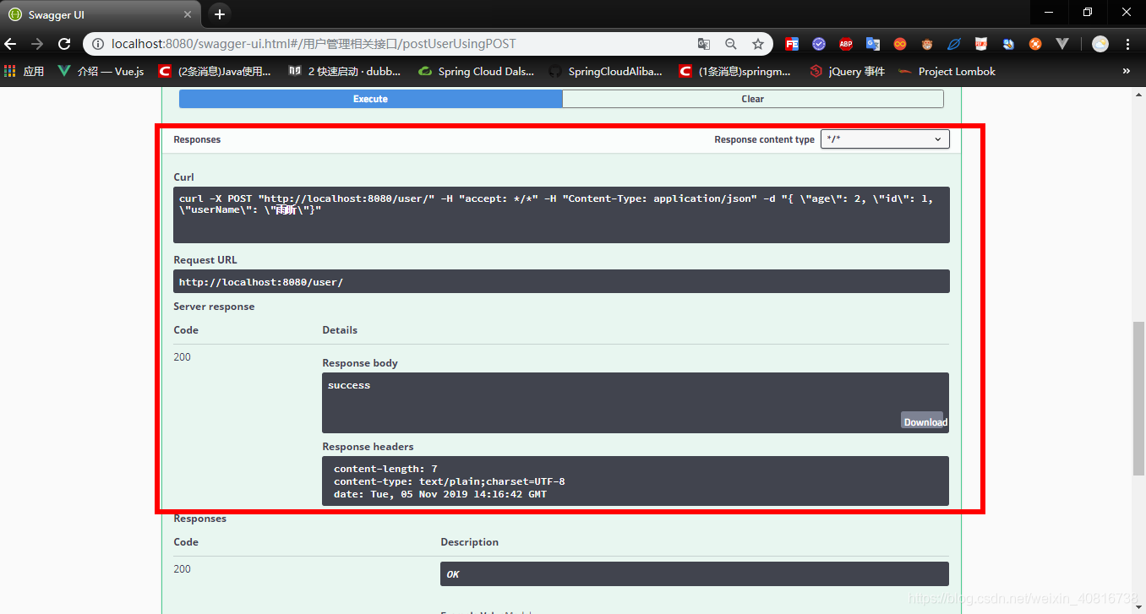1146x614 pixels.
Task: Open the Chrome profile avatar
Action: (x=1100, y=44)
